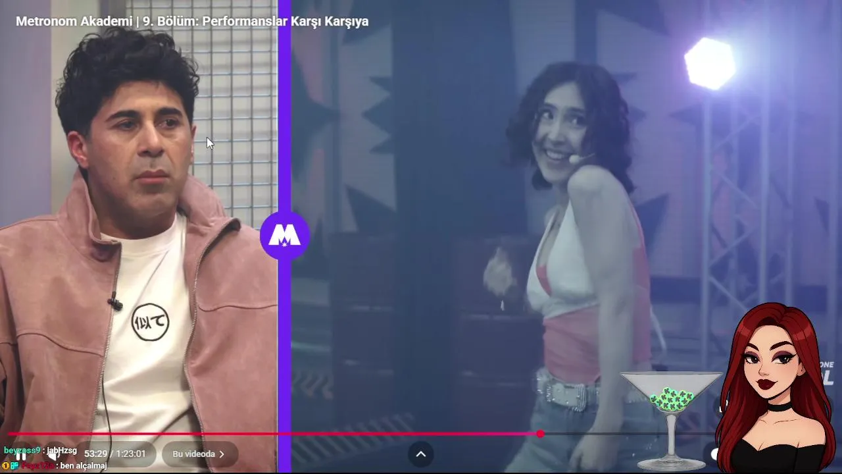Click the martini glass overlay widget

coord(671,421)
